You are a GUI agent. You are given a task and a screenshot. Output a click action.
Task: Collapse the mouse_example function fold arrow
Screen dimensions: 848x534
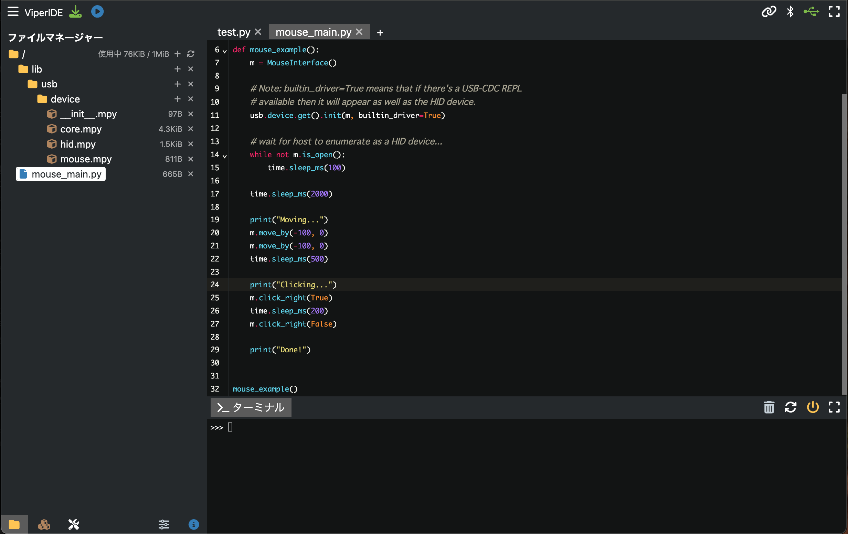(225, 51)
